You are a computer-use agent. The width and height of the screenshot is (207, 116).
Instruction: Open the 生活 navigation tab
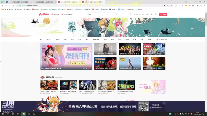pos(80,39)
